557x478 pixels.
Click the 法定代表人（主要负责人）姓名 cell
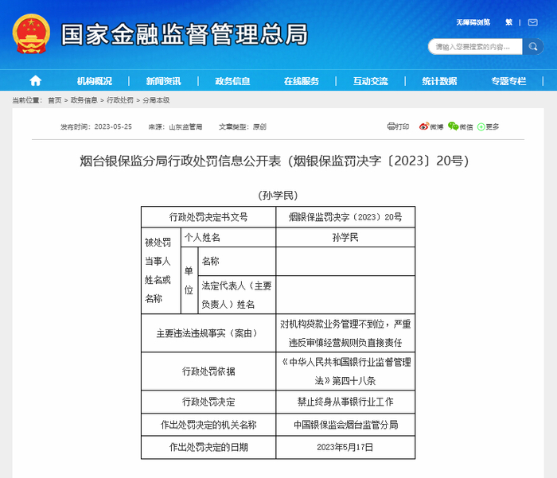(237, 295)
